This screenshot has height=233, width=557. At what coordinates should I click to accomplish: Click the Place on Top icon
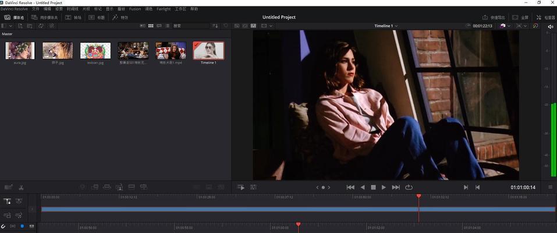pos(132,187)
